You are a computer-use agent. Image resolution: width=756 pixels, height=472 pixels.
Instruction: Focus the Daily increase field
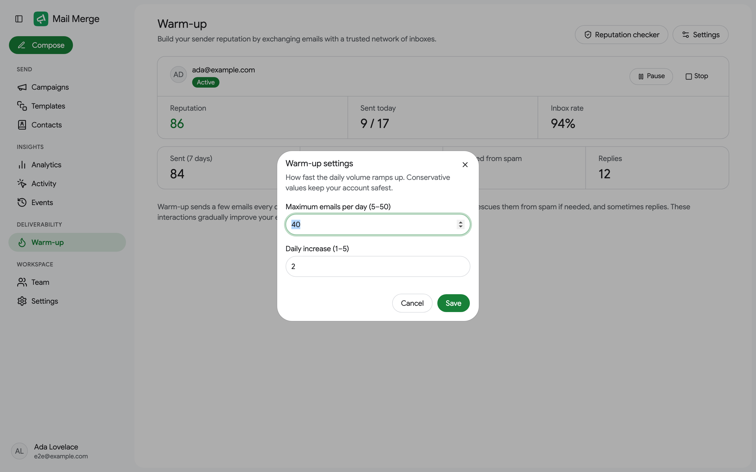coord(378,266)
